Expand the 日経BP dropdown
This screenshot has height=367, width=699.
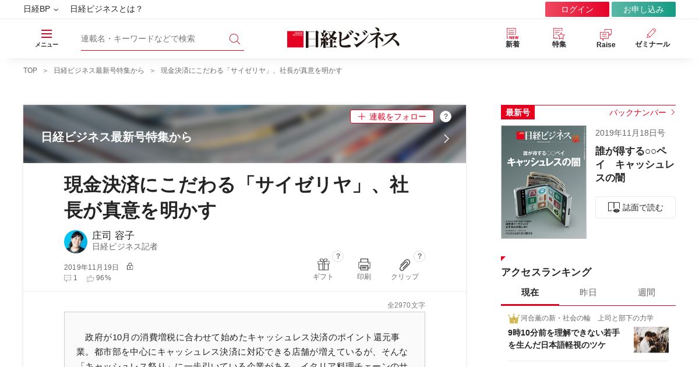click(x=41, y=9)
